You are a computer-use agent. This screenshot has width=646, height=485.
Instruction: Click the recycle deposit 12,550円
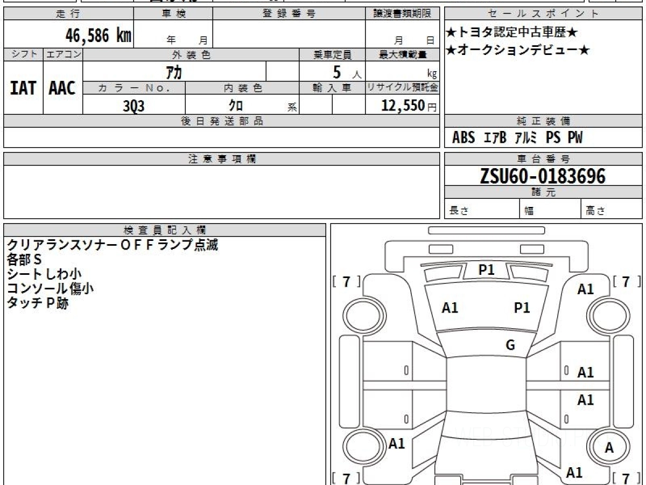coord(409,106)
